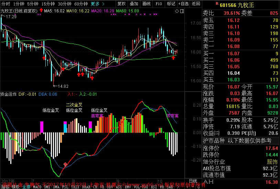Viewport: 280px width, 189px height.
Task: Select the 全部 indicator tab
Action: (26, 187)
